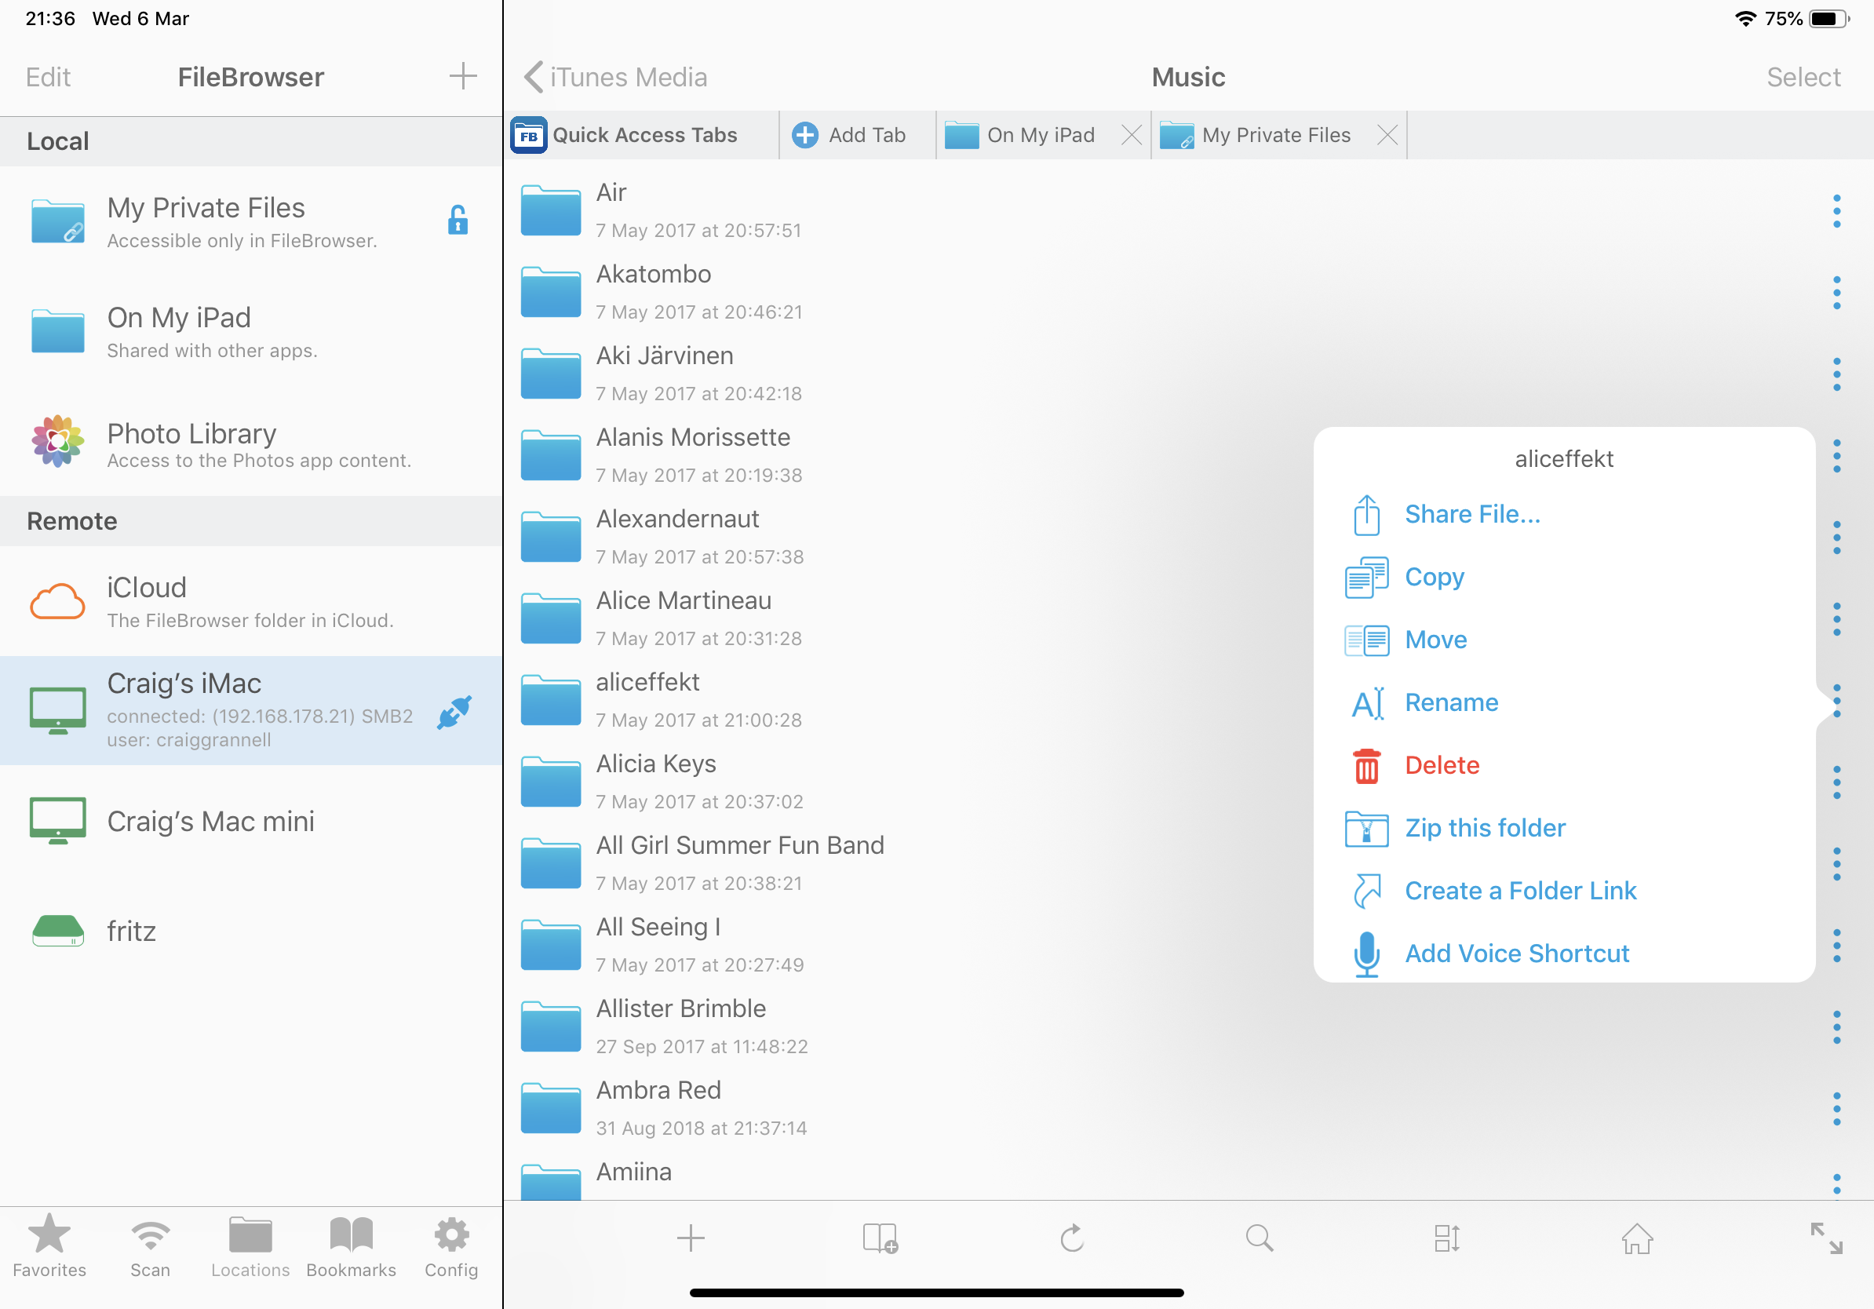The image size is (1874, 1309).
Task: Open the Config gear icon
Action: [451, 1234]
